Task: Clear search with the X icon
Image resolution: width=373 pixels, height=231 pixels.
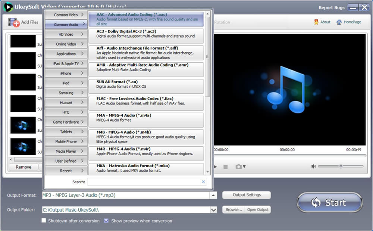Action: pyautogui.click(x=203, y=182)
